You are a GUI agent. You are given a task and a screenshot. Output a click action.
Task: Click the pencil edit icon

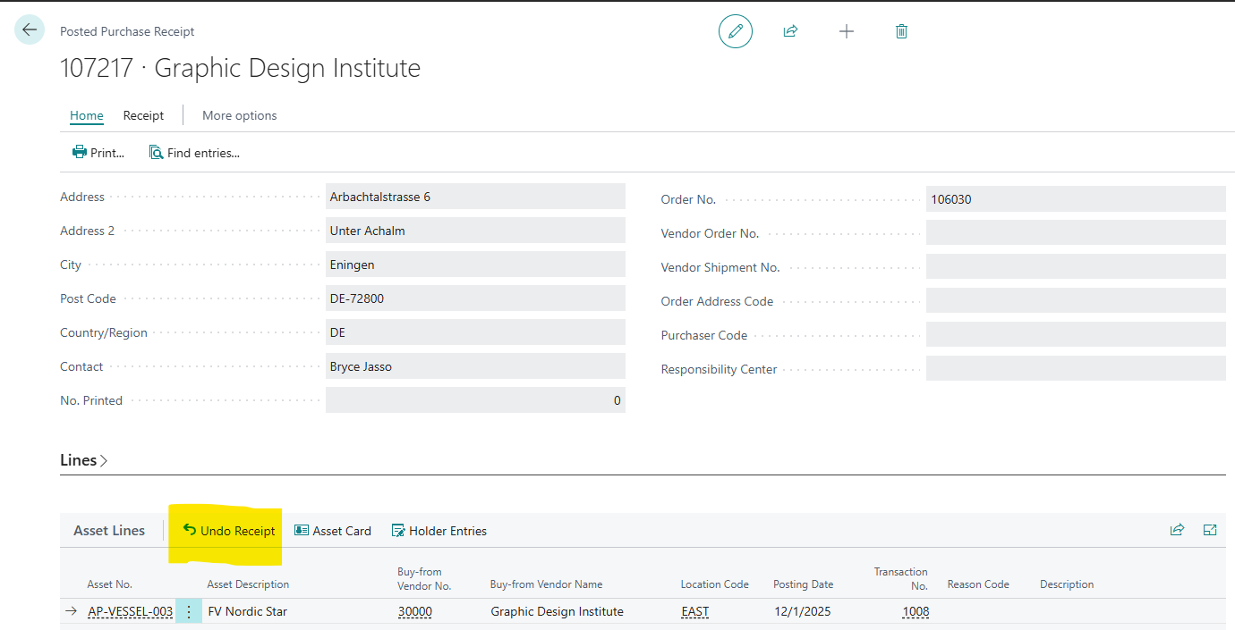tap(736, 31)
